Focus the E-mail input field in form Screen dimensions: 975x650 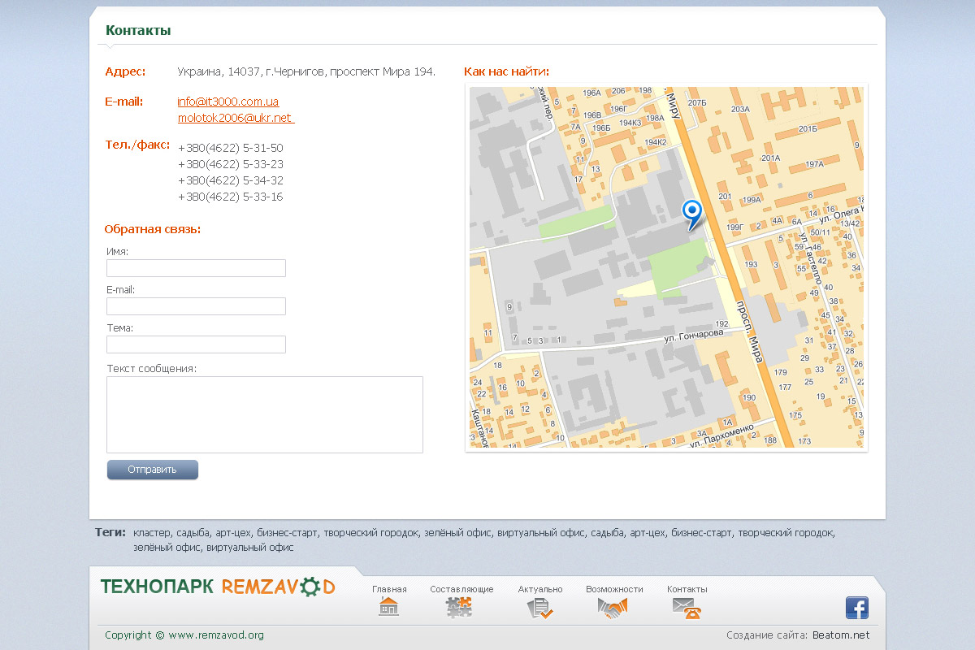click(196, 306)
